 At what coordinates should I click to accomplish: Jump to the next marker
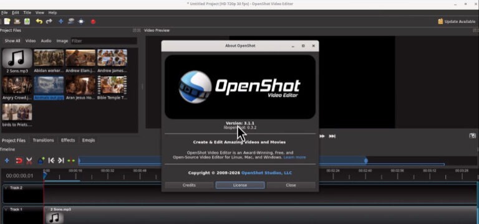pos(60,161)
